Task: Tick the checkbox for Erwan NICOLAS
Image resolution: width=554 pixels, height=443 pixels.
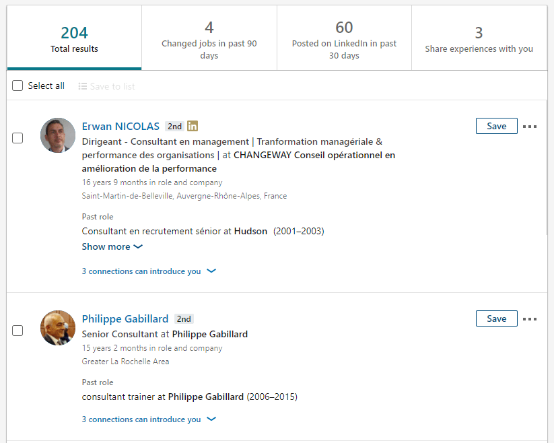Action: click(18, 138)
